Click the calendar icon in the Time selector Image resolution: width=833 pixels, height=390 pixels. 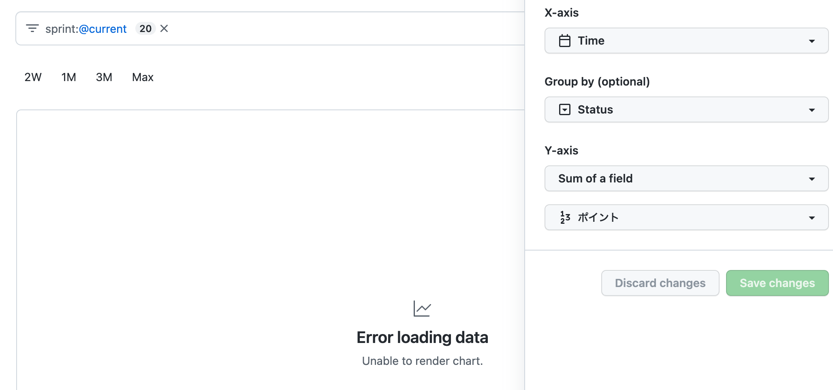[x=565, y=41]
